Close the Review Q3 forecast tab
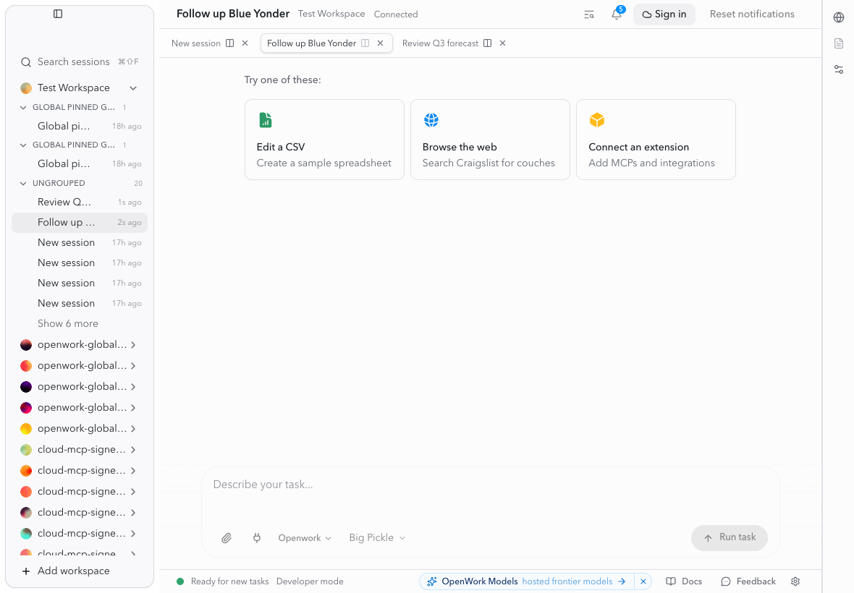 pyautogui.click(x=503, y=43)
